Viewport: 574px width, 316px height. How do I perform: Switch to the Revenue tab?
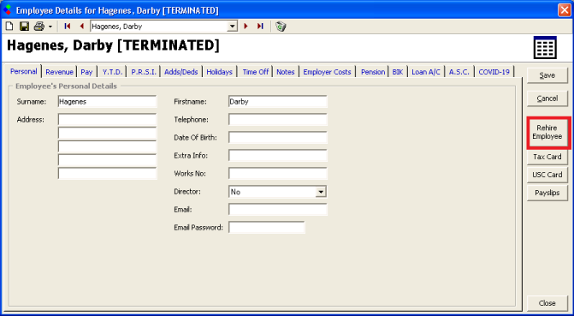tap(59, 72)
